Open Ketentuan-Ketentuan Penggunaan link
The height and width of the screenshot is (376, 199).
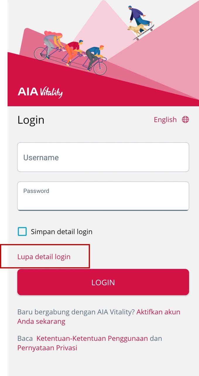click(92, 338)
